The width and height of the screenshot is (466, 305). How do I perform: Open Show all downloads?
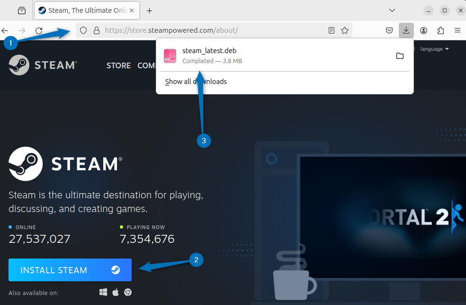point(196,81)
